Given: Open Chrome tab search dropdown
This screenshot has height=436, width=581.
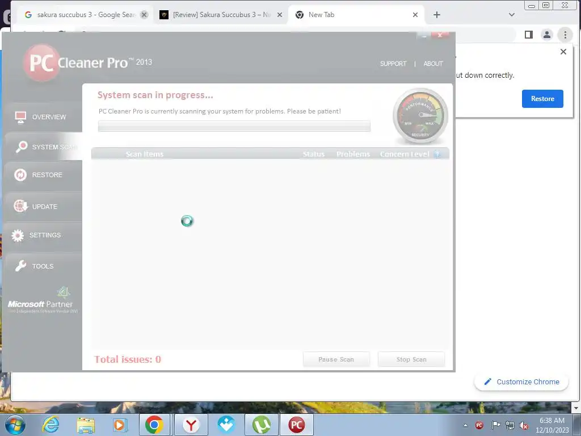Looking at the screenshot, I should coord(512,14).
